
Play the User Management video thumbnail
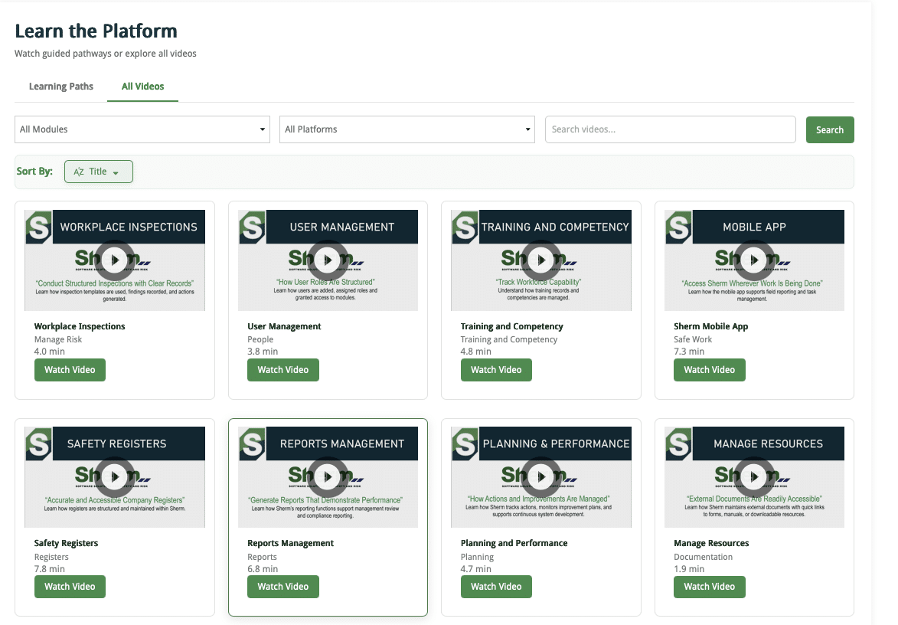point(328,260)
